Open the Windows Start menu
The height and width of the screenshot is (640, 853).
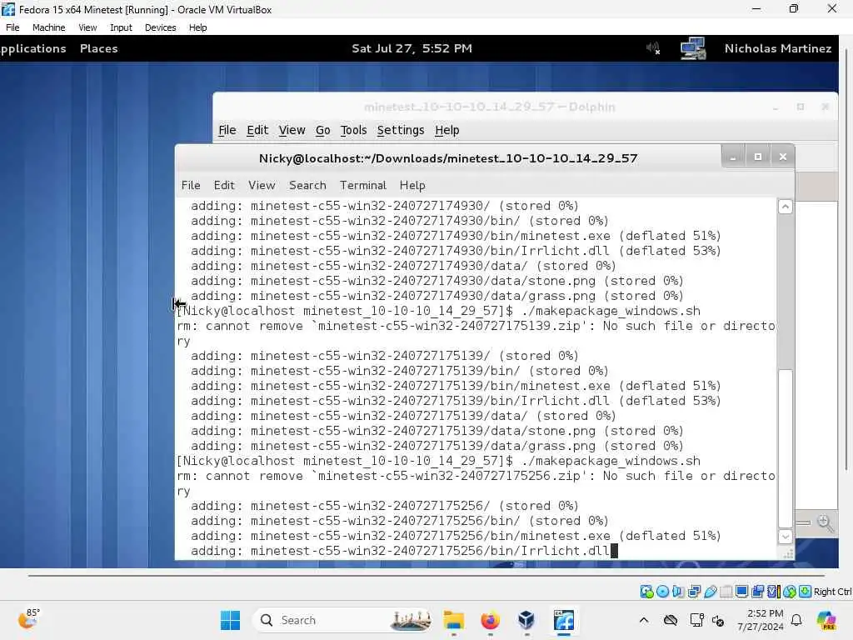[230, 620]
